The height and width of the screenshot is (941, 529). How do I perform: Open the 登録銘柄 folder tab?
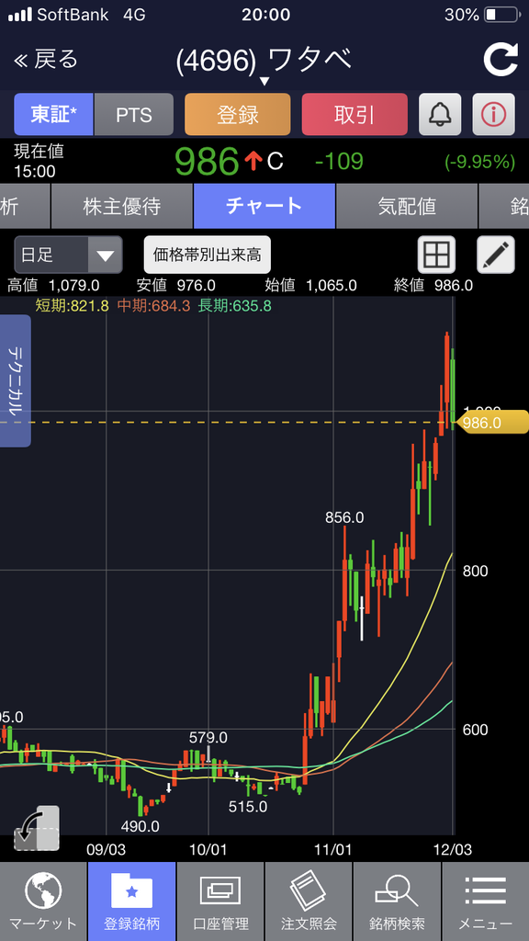point(132,901)
